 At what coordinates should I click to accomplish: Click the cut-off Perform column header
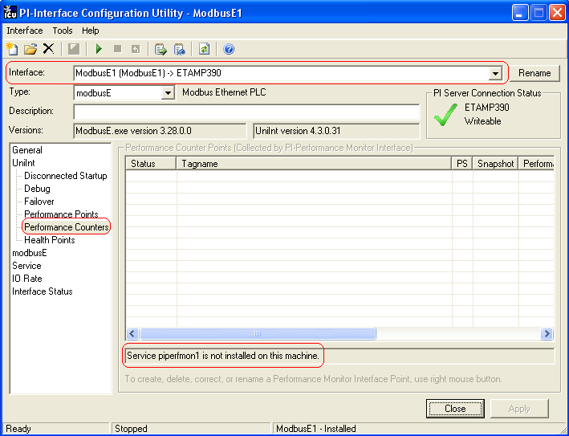click(536, 164)
